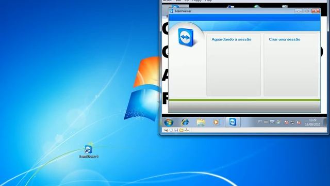Screen dimensions: 330x186
Task: Click the keyboard icon next to PT
Action: (266, 122)
